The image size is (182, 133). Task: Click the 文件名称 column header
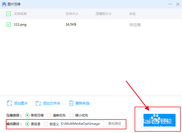(20, 14)
